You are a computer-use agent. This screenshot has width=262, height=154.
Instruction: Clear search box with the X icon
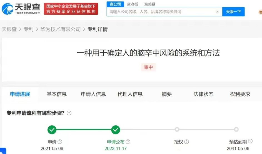(217, 12)
